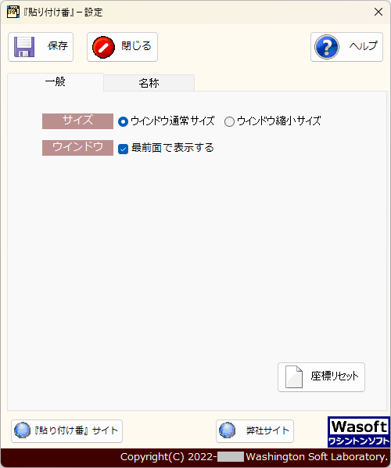The height and width of the screenshot is (468, 391).
Task: Switch to the 一般 tab
Action: click(x=56, y=81)
